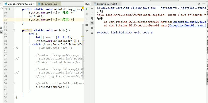Click the Up the Stack Trace arrow

click(92, 9)
